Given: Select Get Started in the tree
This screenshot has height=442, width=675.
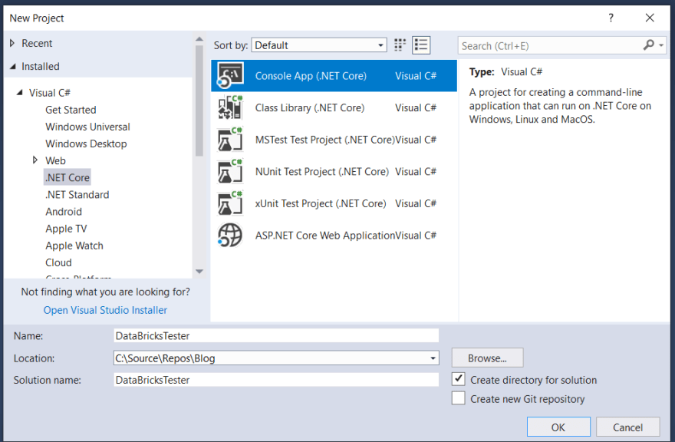Looking at the screenshot, I should (x=71, y=110).
